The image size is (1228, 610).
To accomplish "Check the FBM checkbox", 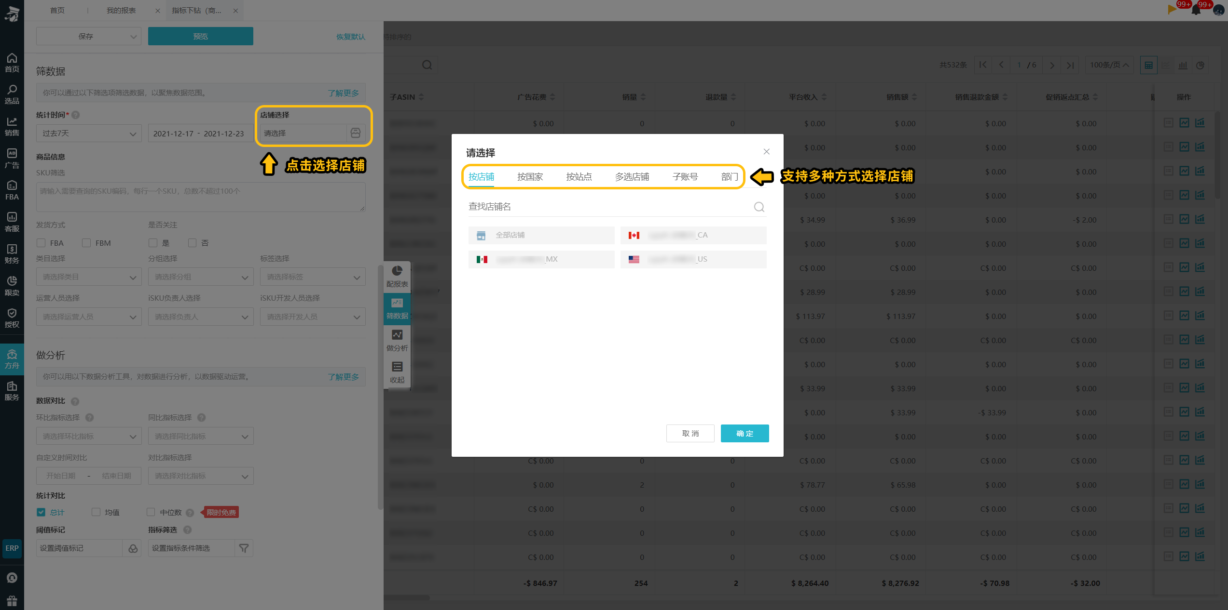I will 86,243.
